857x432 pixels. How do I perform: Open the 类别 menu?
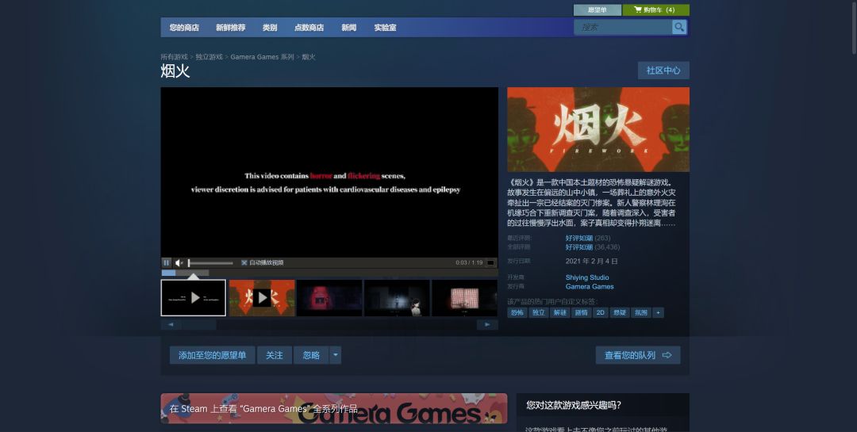pyautogui.click(x=270, y=27)
